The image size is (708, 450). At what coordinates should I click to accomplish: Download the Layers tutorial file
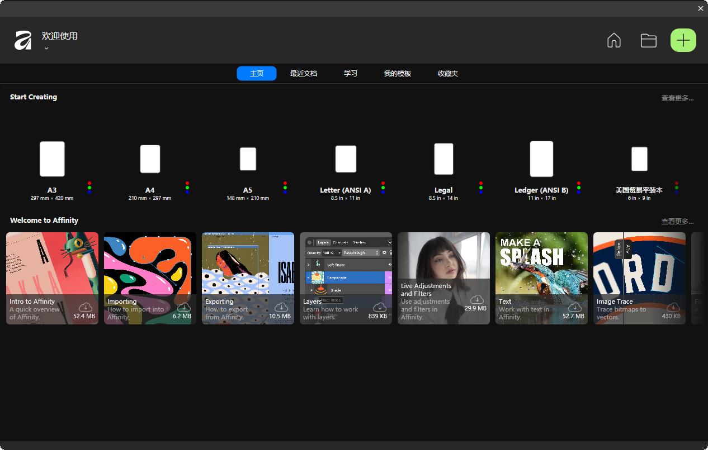(379, 307)
